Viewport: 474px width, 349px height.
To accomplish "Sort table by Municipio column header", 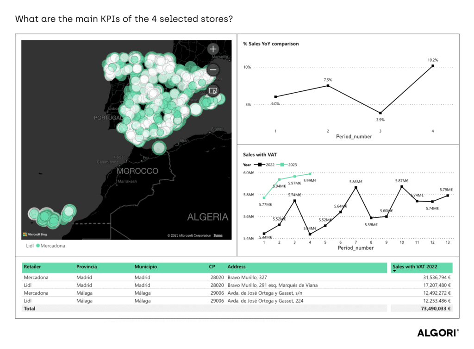I will [146, 267].
